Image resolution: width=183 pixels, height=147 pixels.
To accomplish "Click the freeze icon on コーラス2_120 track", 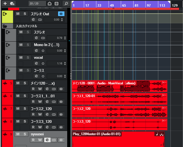I will click(61, 115).
